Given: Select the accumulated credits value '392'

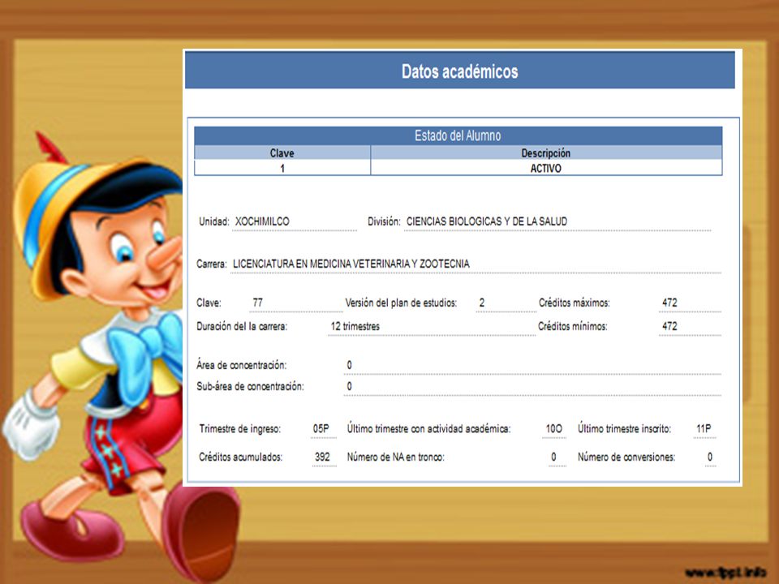Looking at the screenshot, I should click(322, 457).
